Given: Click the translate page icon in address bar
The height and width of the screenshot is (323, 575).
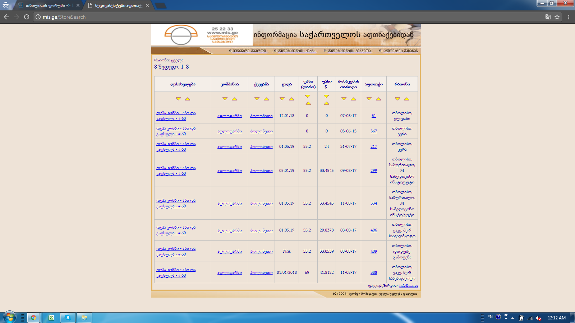Looking at the screenshot, I should [x=548, y=17].
